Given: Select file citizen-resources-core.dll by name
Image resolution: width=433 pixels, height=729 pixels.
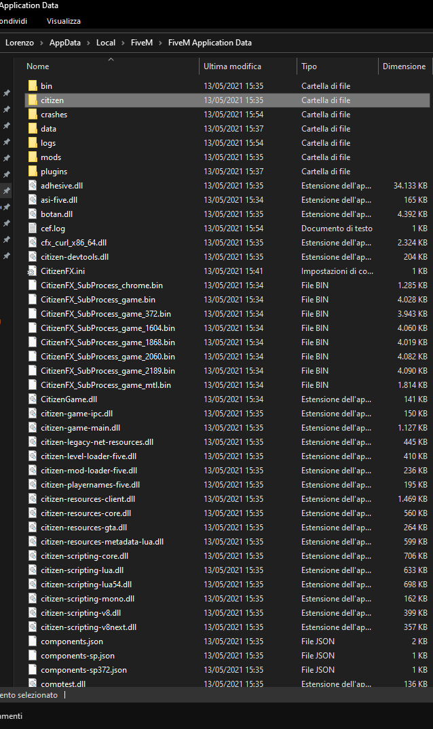Looking at the screenshot, I should tap(86, 513).
